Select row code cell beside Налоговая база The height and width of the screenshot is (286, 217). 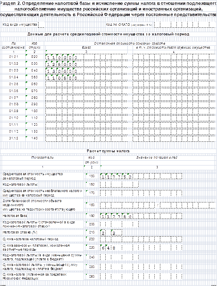pyautogui.click(x=92, y=216)
